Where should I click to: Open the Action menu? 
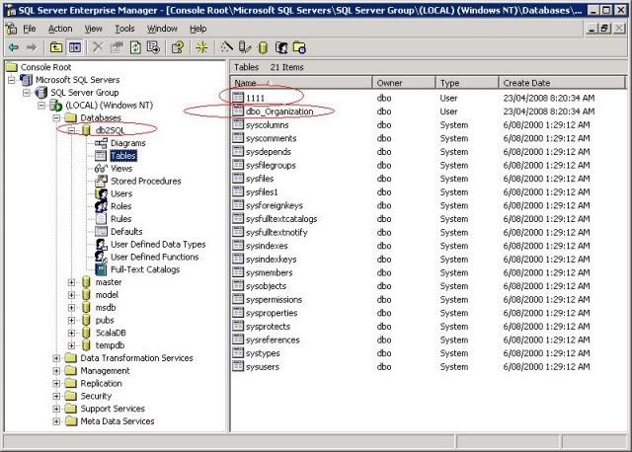click(x=60, y=29)
